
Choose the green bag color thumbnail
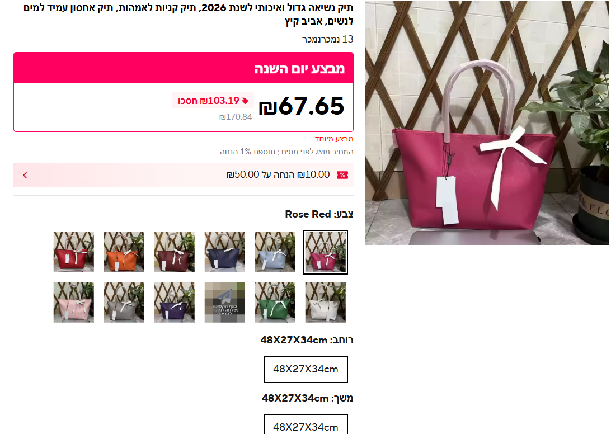pyautogui.click(x=275, y=303)
